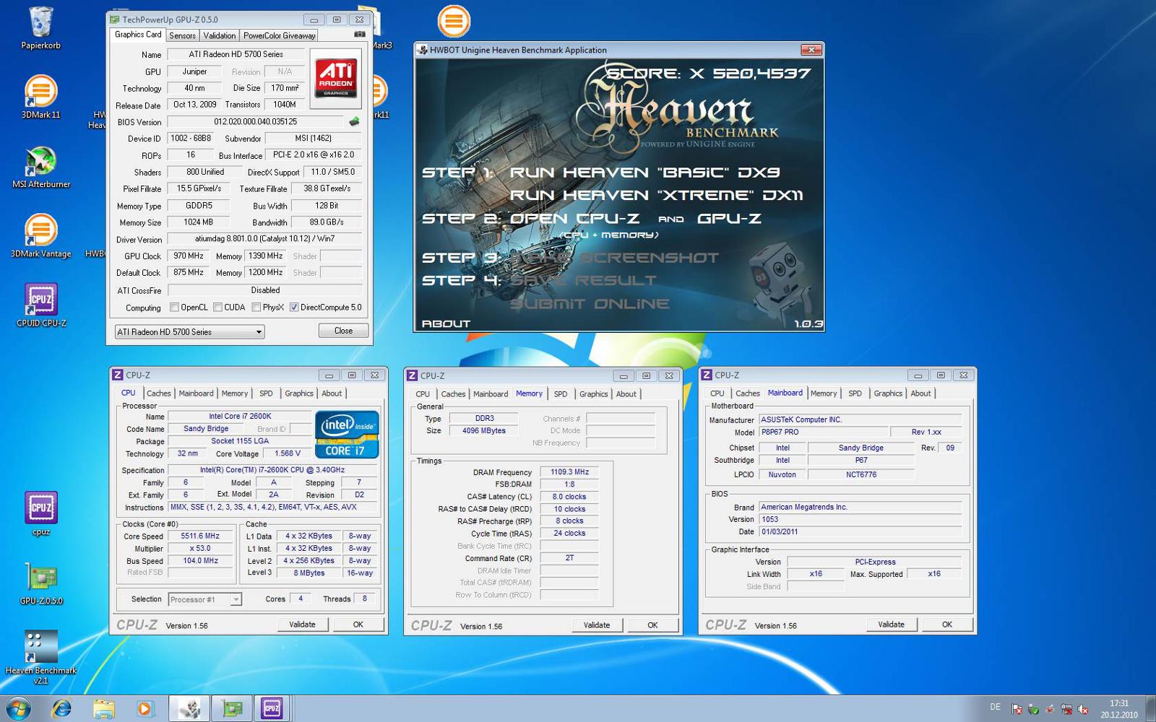This screenshot has width=1156, height=722.
Task: Open the GPU-Z.0.5.0 desktop icon
Action: tap(41, 583)
